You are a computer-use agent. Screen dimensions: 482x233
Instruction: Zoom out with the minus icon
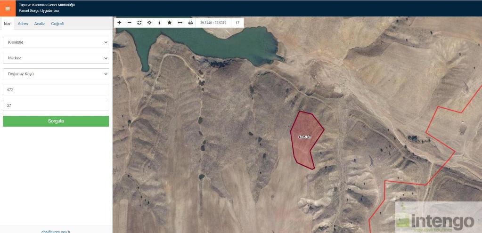130,23
